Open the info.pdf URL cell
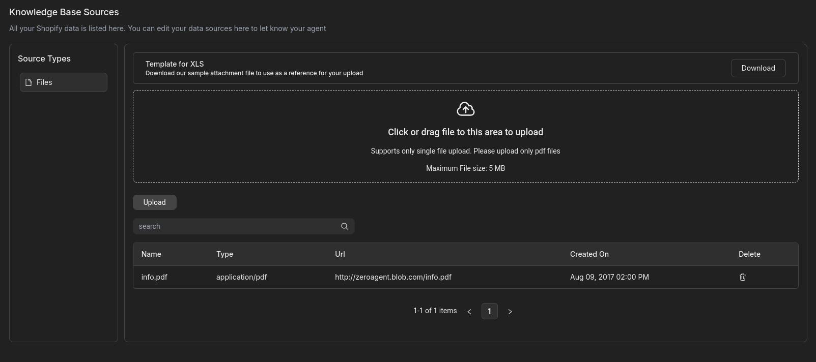 [x=393, y=277]
